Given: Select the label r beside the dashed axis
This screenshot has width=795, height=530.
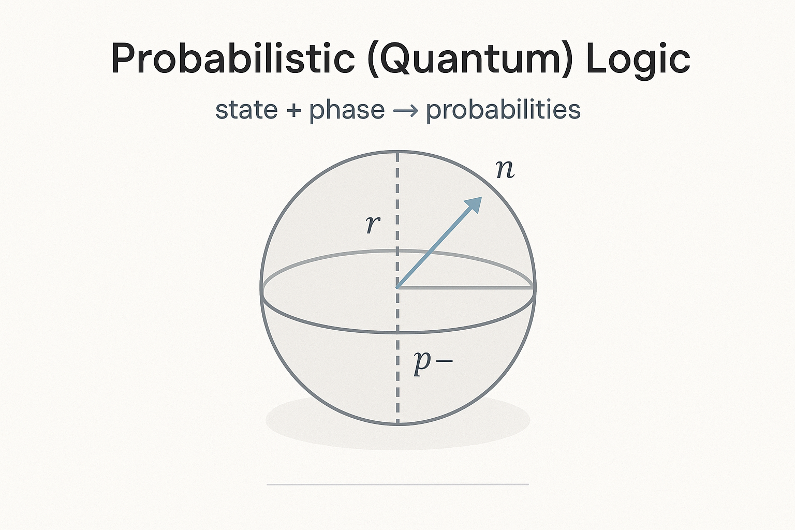Looking at the screenshot, I should tap(373, 224).
